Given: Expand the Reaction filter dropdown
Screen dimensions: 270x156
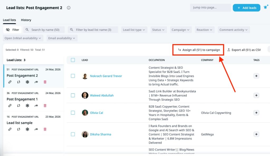Looking at the screenshot, I should (205, 29).
